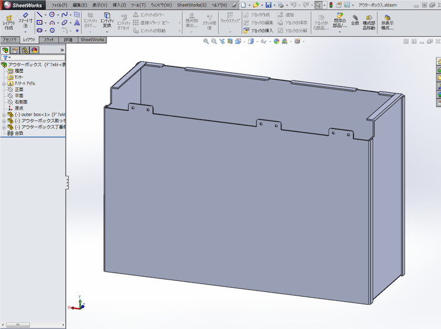Open the FeatureManager design tree tab
Screen dimensions: 441x329
5,50
